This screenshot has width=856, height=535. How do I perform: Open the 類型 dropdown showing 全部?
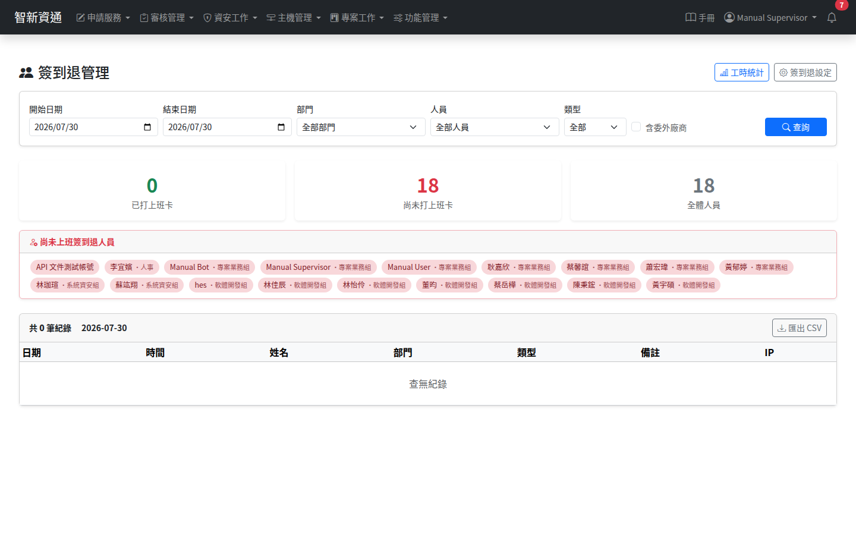pyautogui.click(x=595, y=127)
